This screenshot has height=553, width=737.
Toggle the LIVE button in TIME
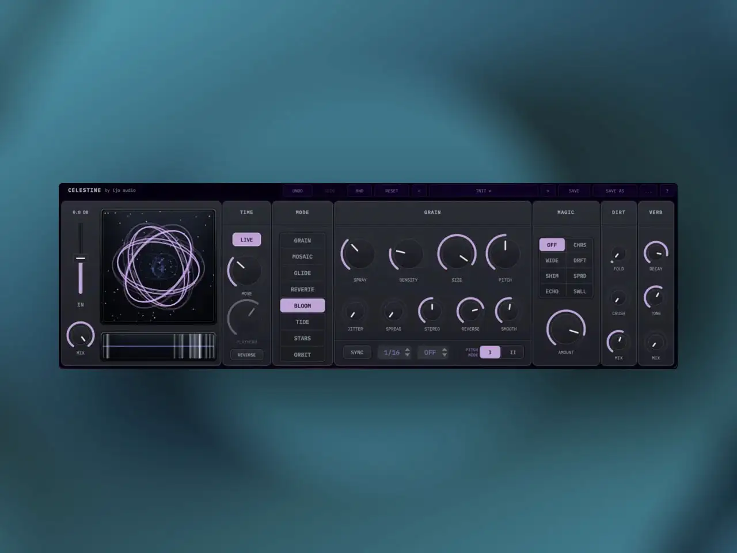click(x=246, y=240)
